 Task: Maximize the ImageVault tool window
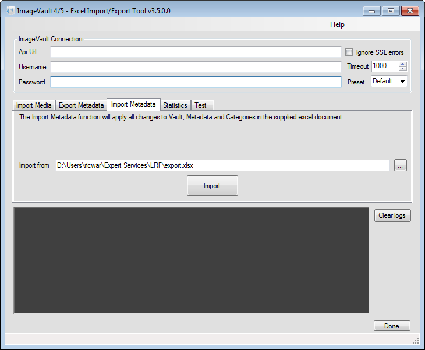[391, 11]
